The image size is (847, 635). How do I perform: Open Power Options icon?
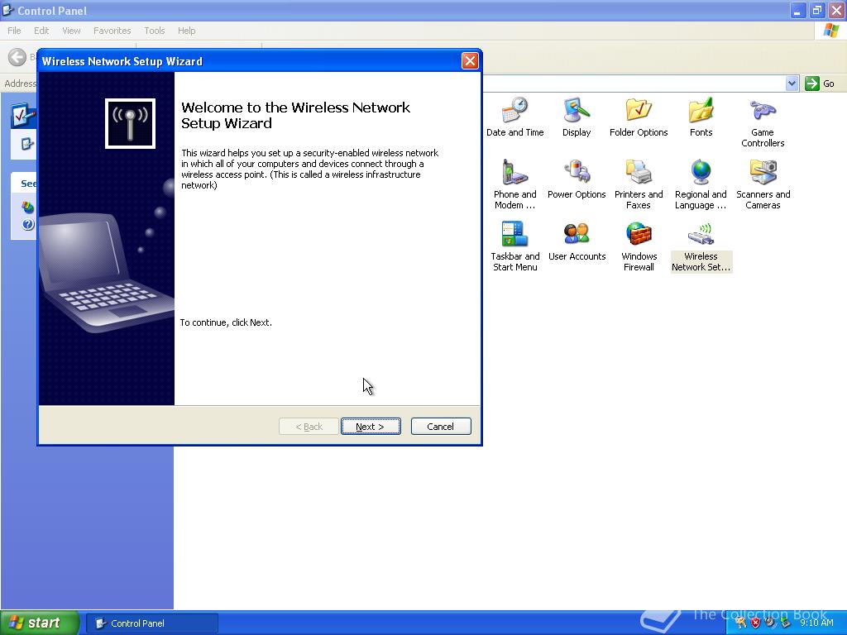(x=577, y=179)
